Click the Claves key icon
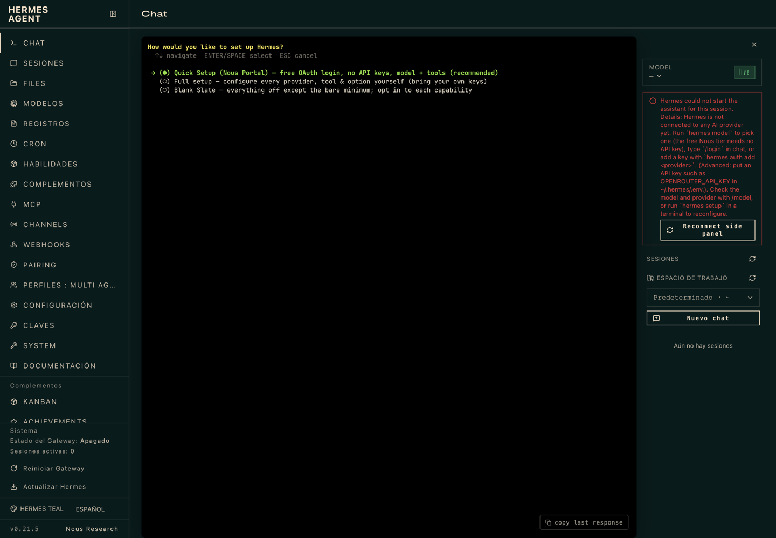The height and width of the screenshot is (538, 776). [14, 325]
